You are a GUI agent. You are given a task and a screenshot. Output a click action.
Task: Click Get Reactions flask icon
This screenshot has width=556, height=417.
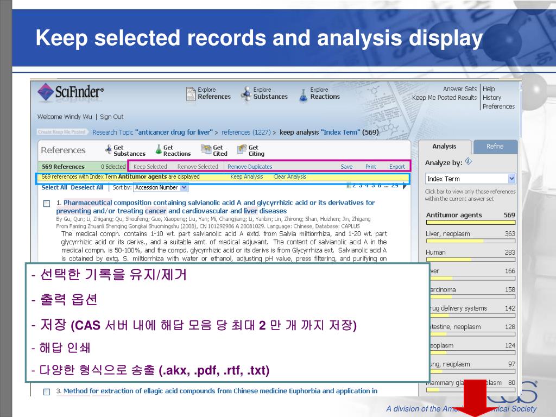click(159, 150)
